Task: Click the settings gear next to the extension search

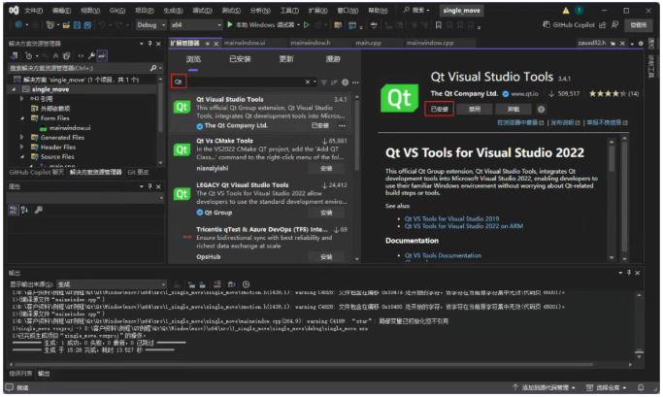Action: pyautogui.click(x=345, y=83)
